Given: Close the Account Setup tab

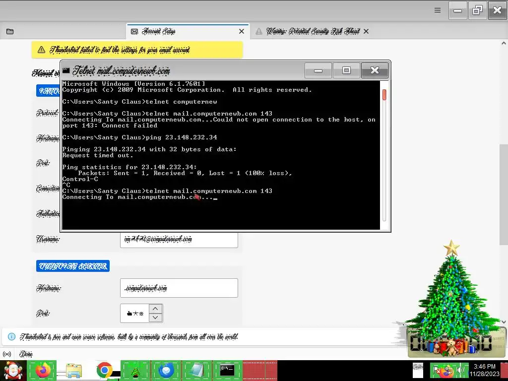Looking at the screenshot, I should [x=242, y=31].
